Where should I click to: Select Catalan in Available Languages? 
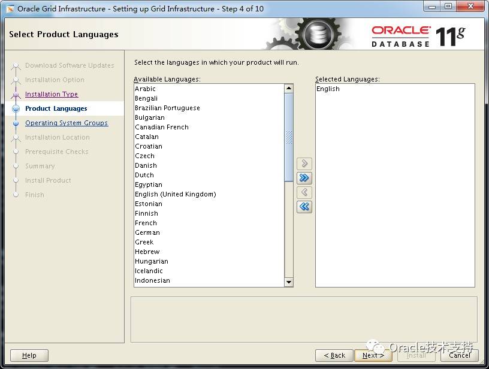coord(209,137)
